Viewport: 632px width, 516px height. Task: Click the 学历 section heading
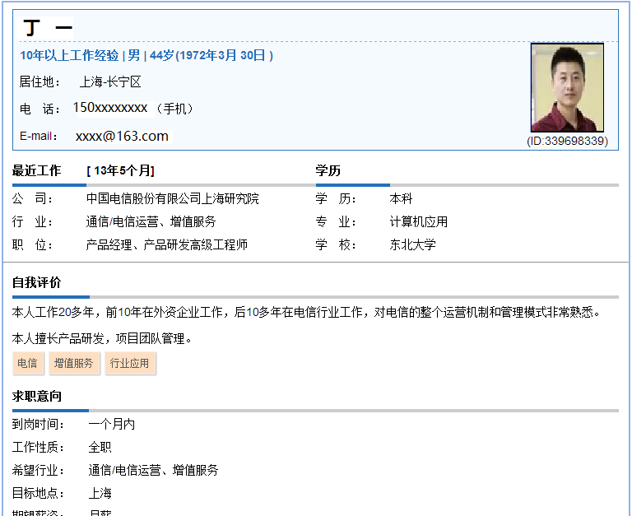pos(328,170)
